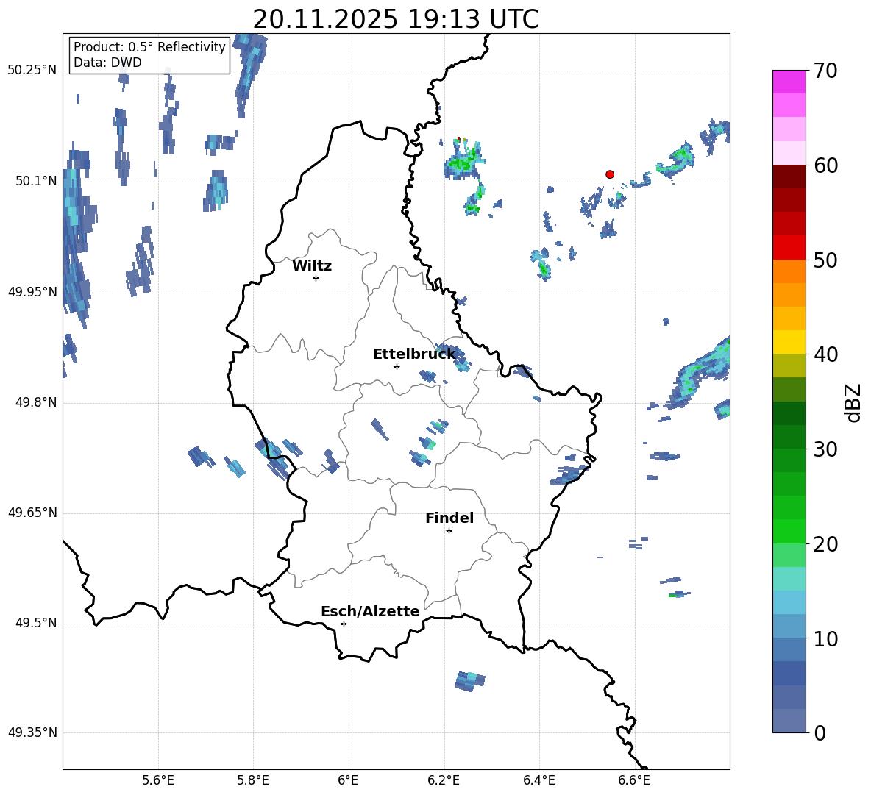Select the Ettelbruck city label
Screen dimensions: 871x795
(413, 354)
